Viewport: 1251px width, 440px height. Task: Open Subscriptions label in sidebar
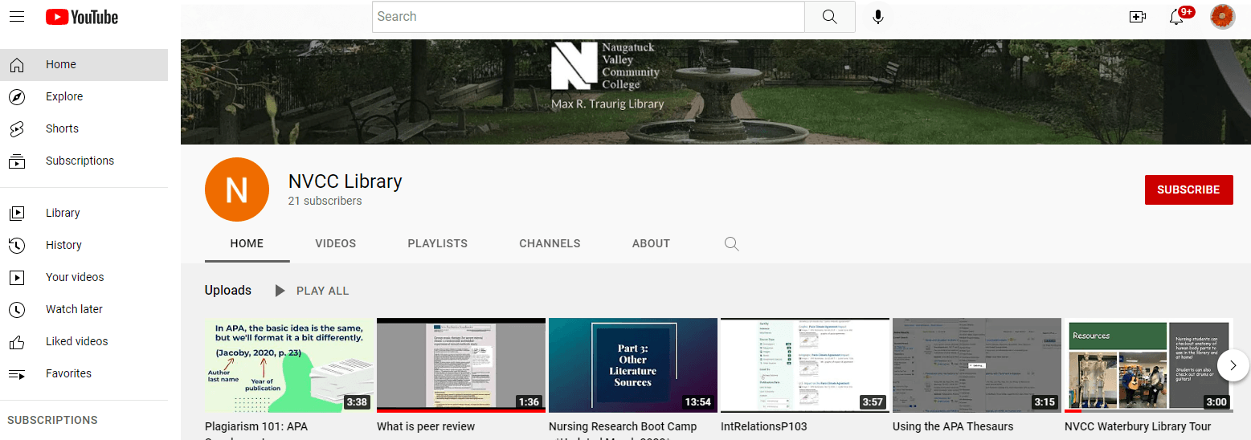80,161
